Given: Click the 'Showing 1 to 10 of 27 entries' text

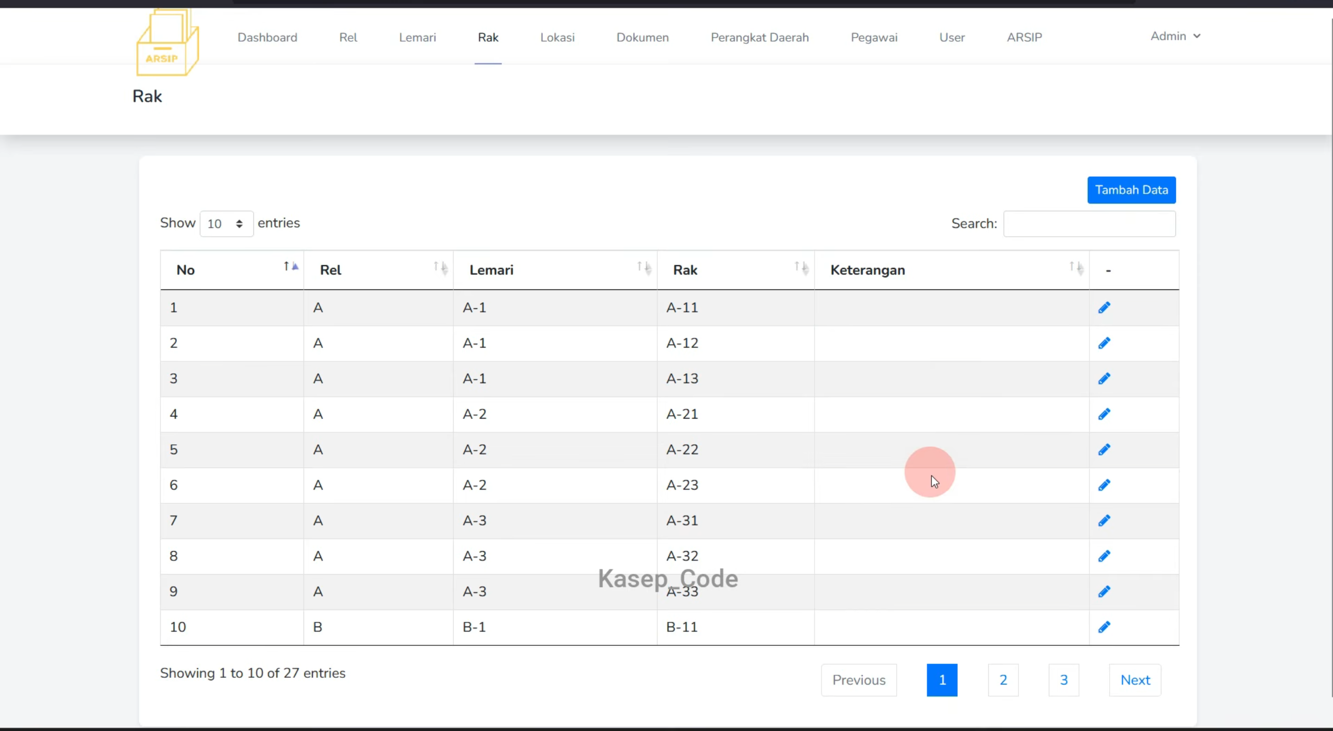Looking at the screenshot, I should coord(252,673).
